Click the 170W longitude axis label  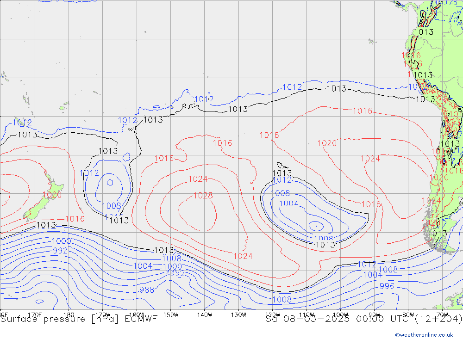[103, 315]
